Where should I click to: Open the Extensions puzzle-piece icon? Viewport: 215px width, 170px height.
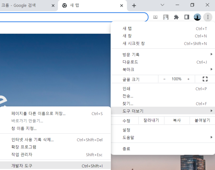click(176, 17)
